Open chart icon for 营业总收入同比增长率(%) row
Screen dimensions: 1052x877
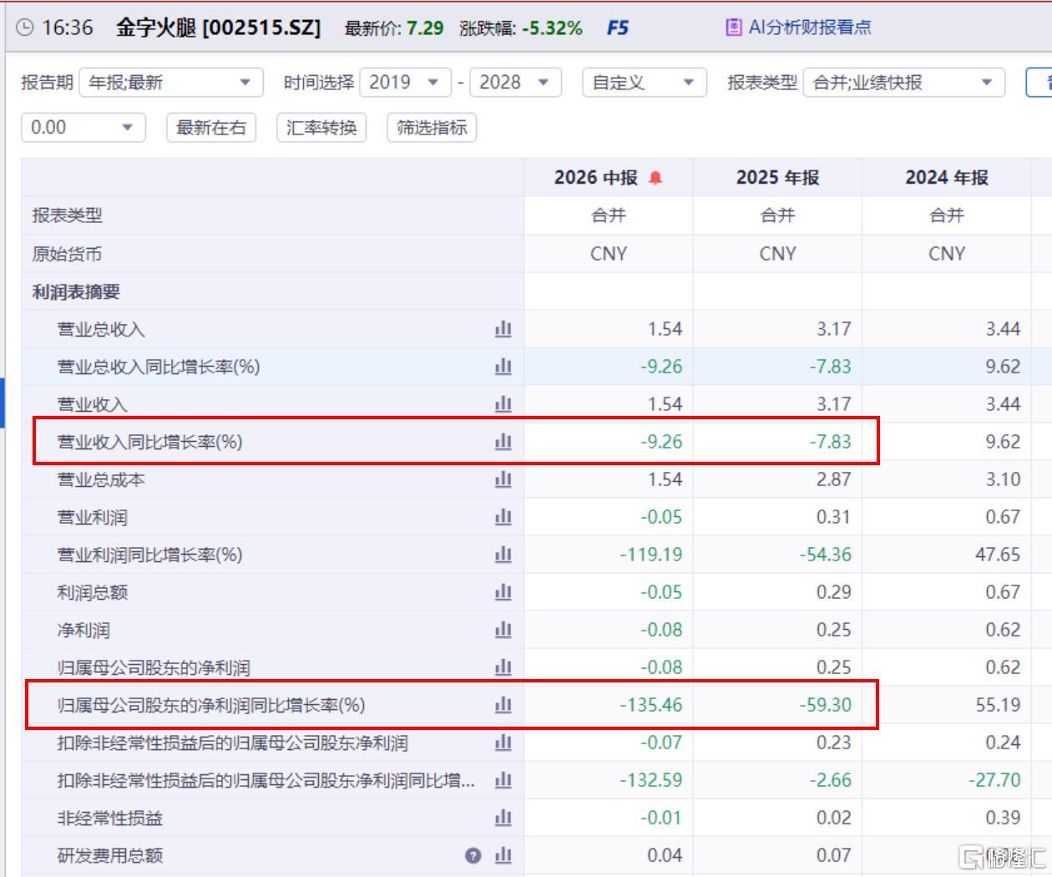[x=503, y=367]
